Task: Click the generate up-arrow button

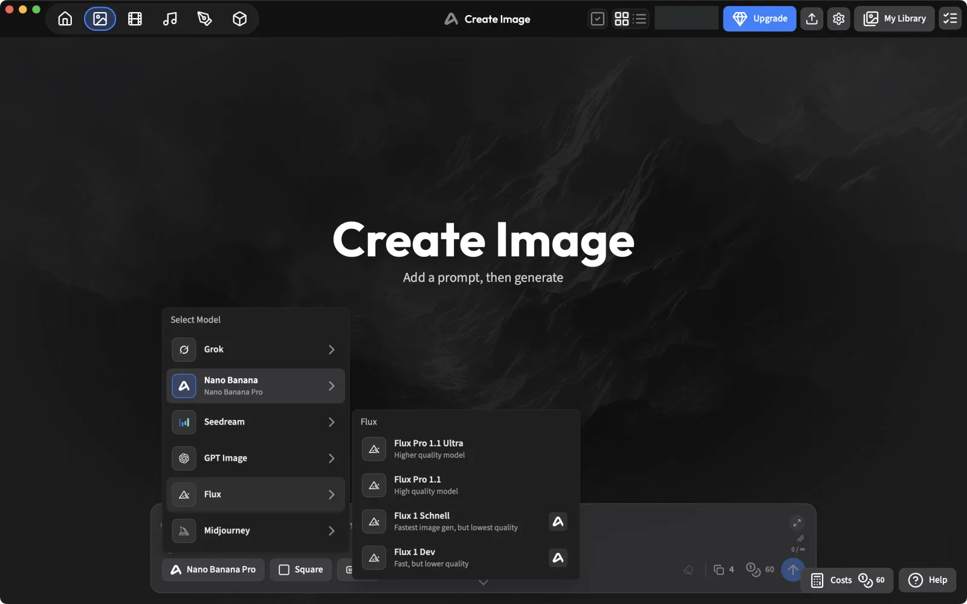Action: click(793, 570)
